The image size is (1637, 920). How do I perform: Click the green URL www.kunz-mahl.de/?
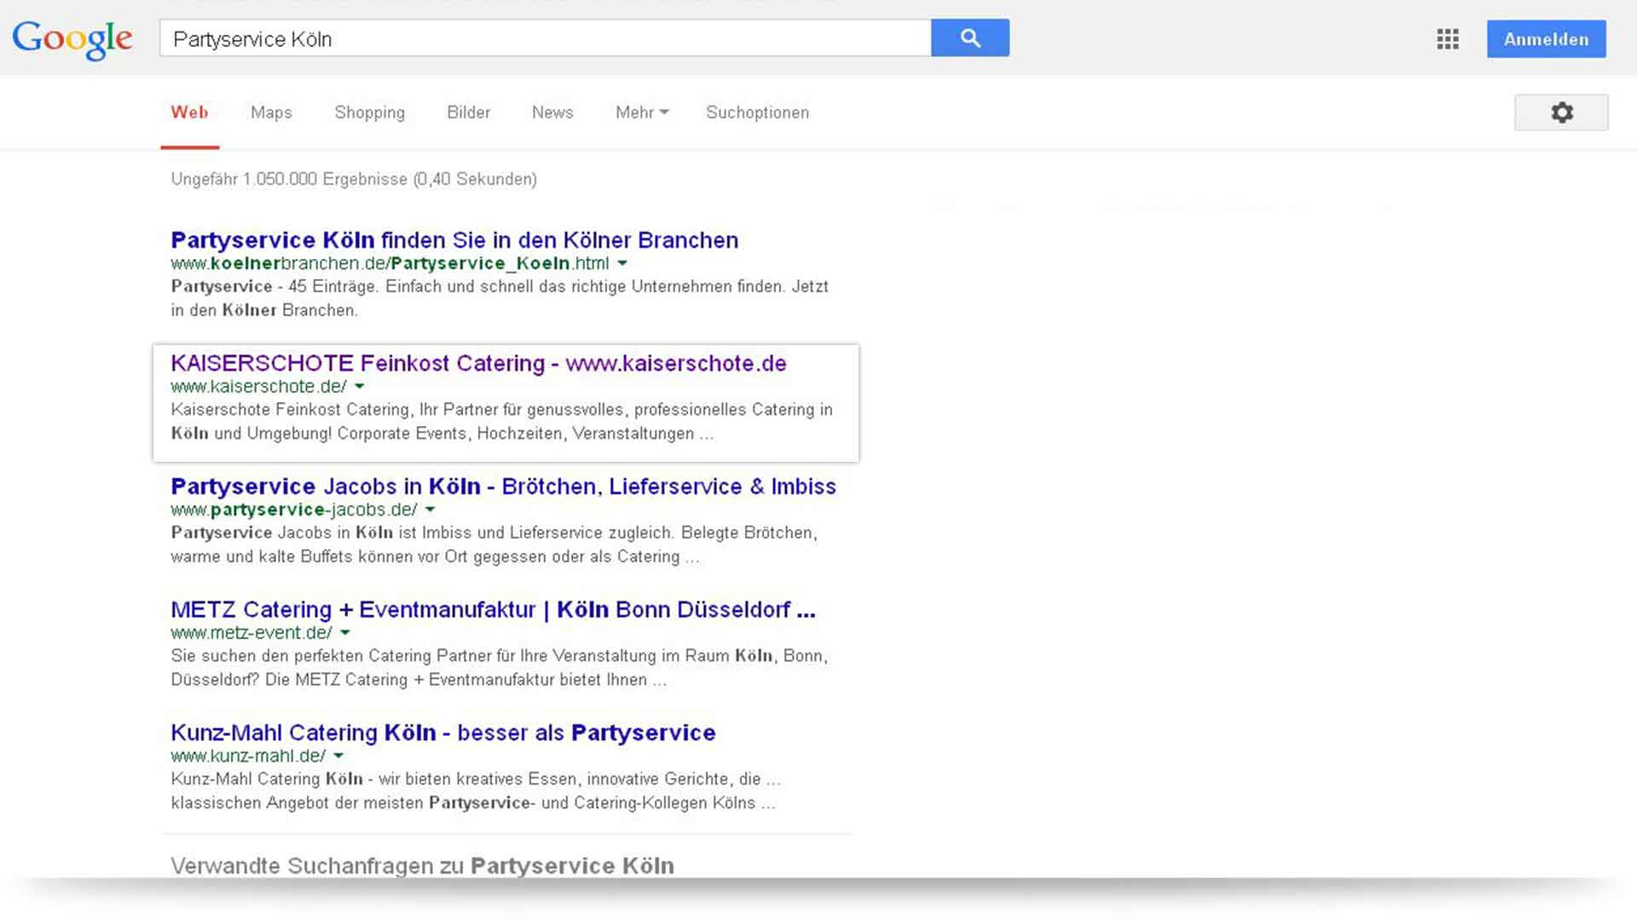(248, 756)
